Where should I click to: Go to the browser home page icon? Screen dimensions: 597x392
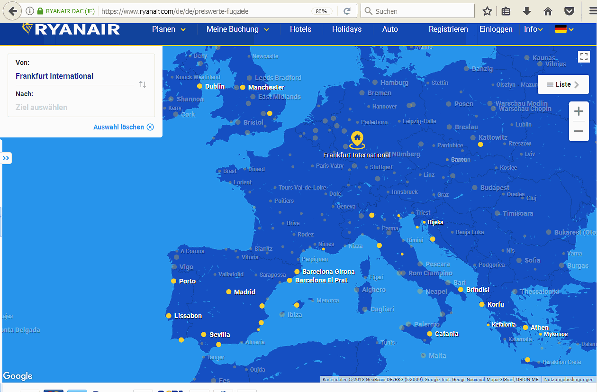click(x=548, y=11)
